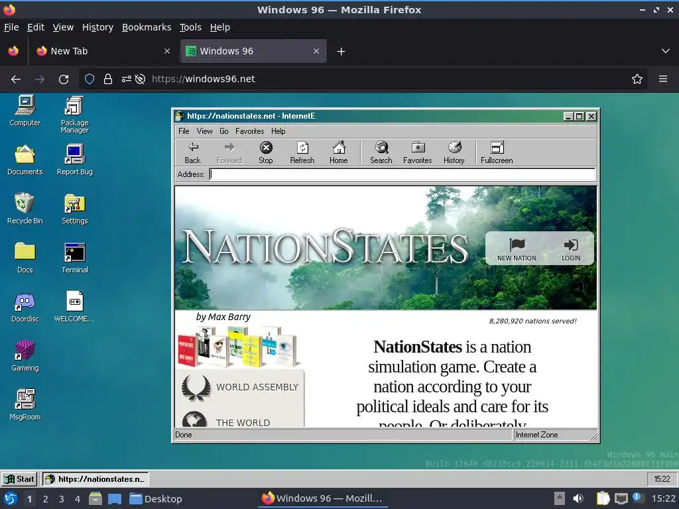Open Favorites in the InternetE toolbar

(x=418, y=152)
